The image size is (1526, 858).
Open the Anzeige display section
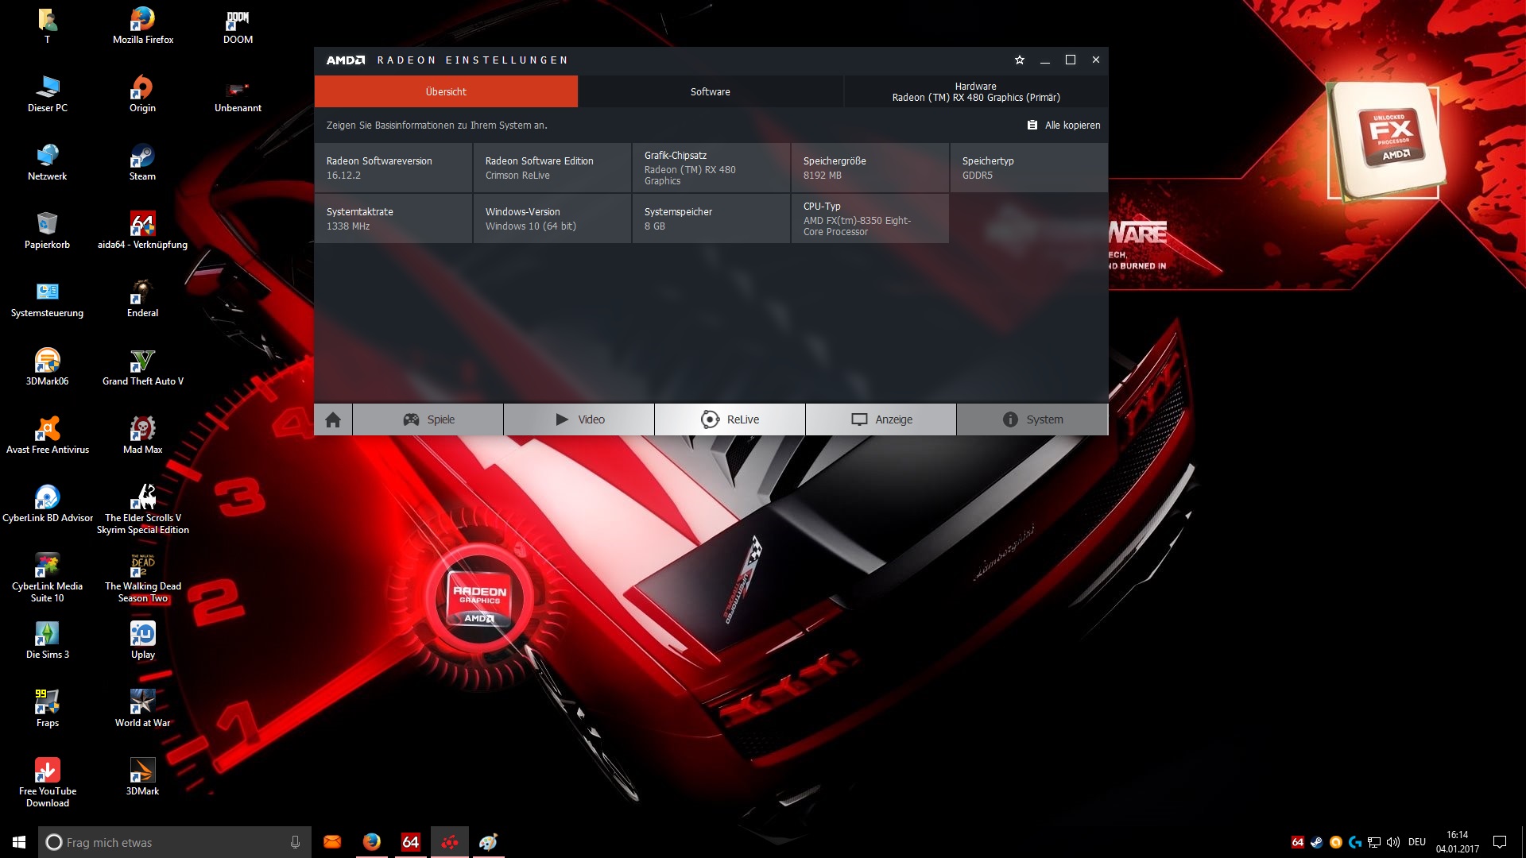(x=881, y=419)
